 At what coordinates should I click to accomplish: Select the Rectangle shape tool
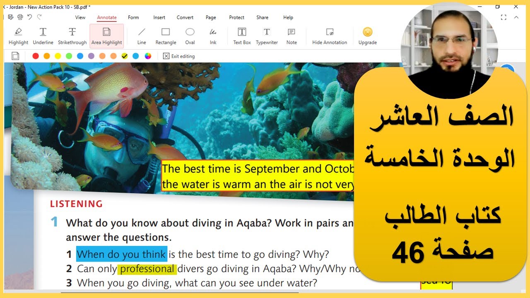[x=166, y=36]
